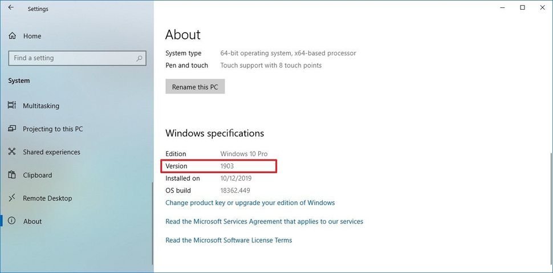The height and width of the screenshot is (273, 553).
Task: Click the Edition label
Action: click(x=176, y=154)
